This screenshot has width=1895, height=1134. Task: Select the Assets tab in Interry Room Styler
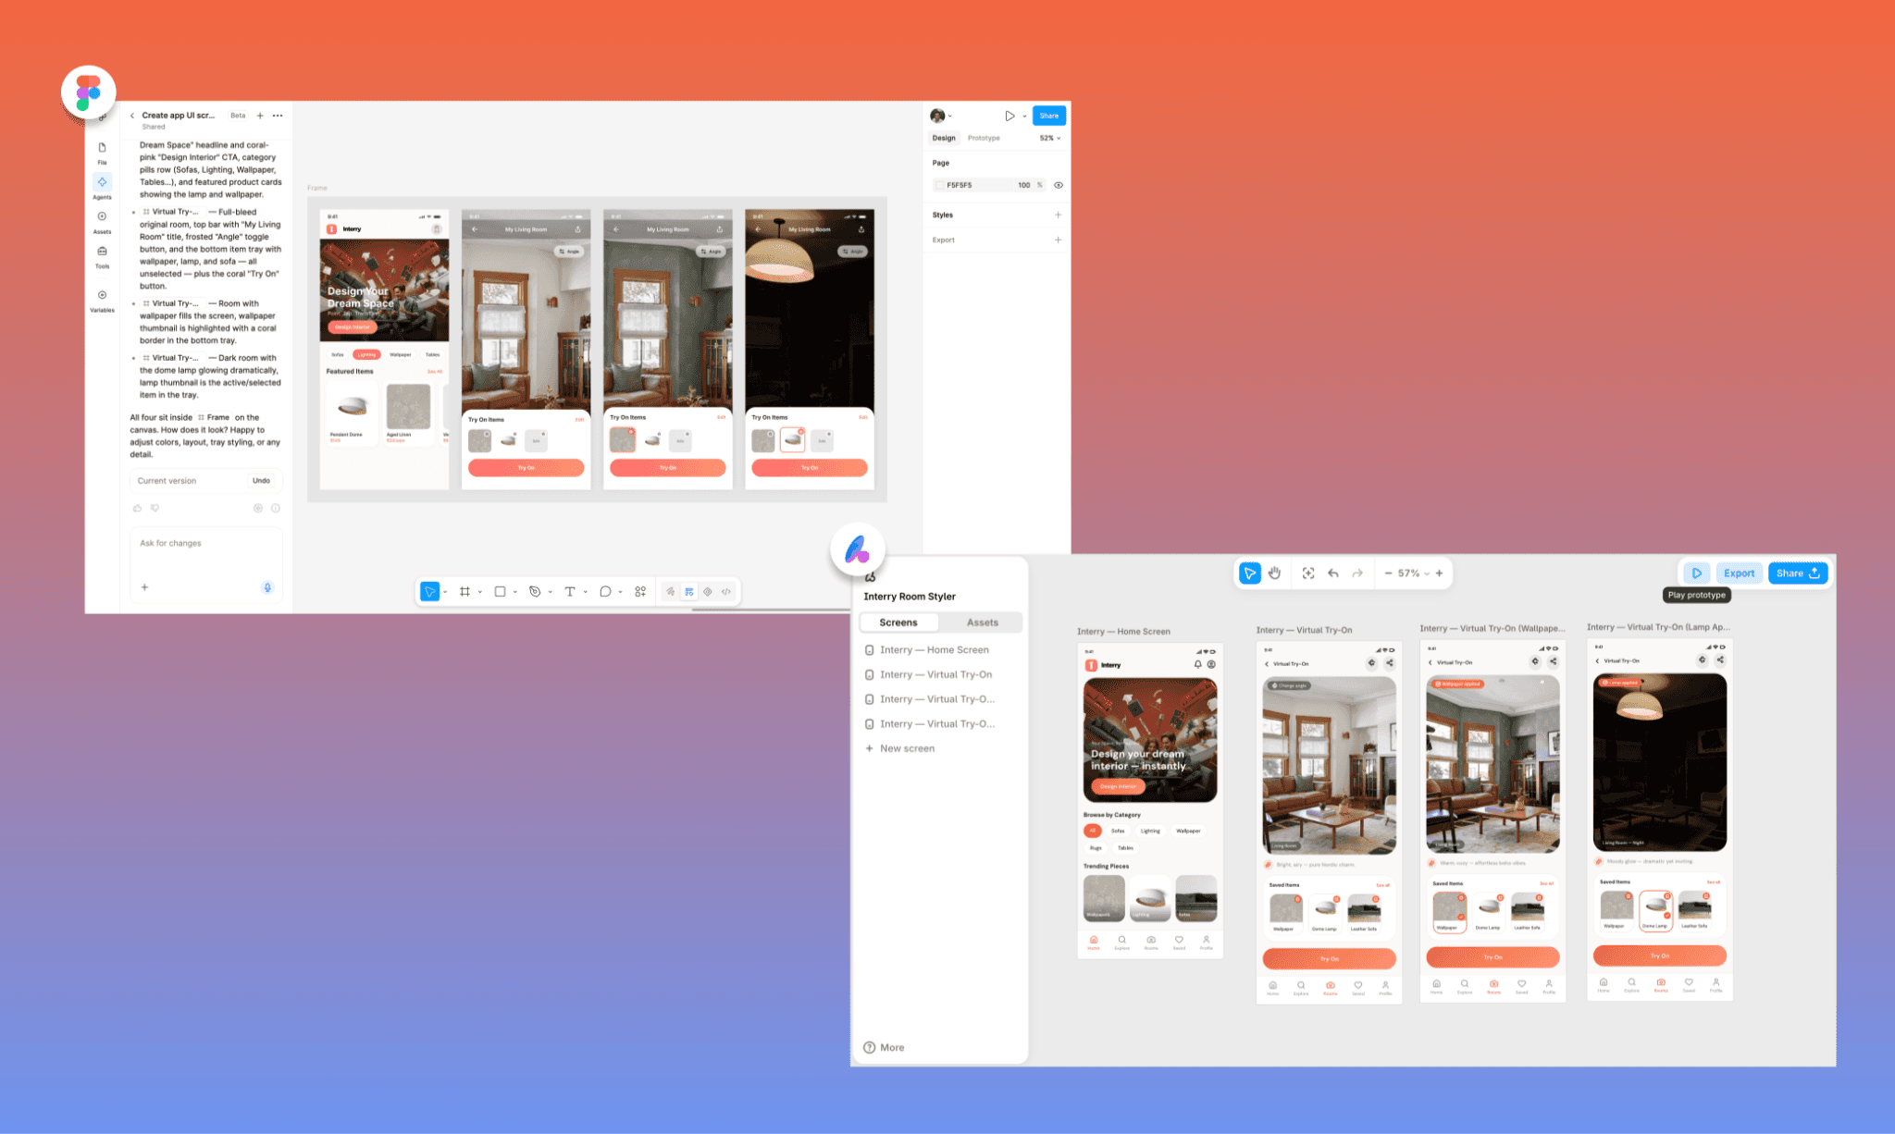click(x=983, y=622)
